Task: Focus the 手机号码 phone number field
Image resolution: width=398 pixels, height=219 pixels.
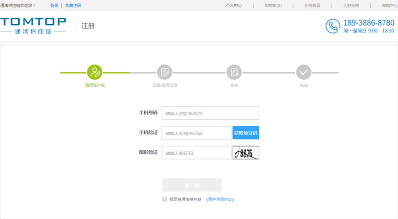Action: tap(210, 113)
